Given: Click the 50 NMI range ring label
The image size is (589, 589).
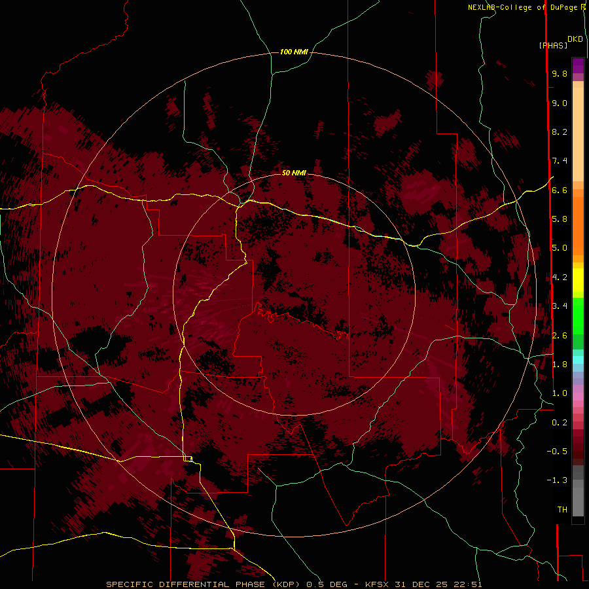Looking at the screenshot, I should pyautogui.click(x=294, y=173).
